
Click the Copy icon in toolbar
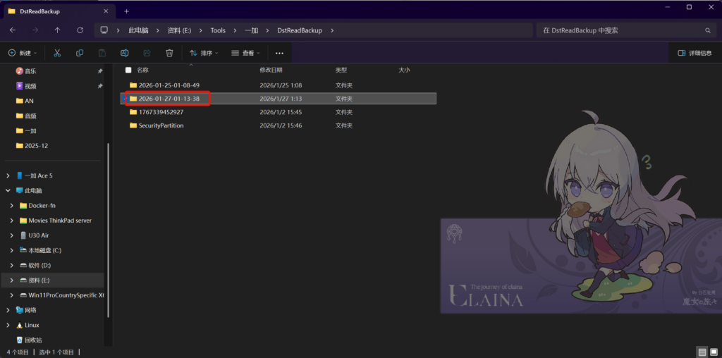[80, 53]
